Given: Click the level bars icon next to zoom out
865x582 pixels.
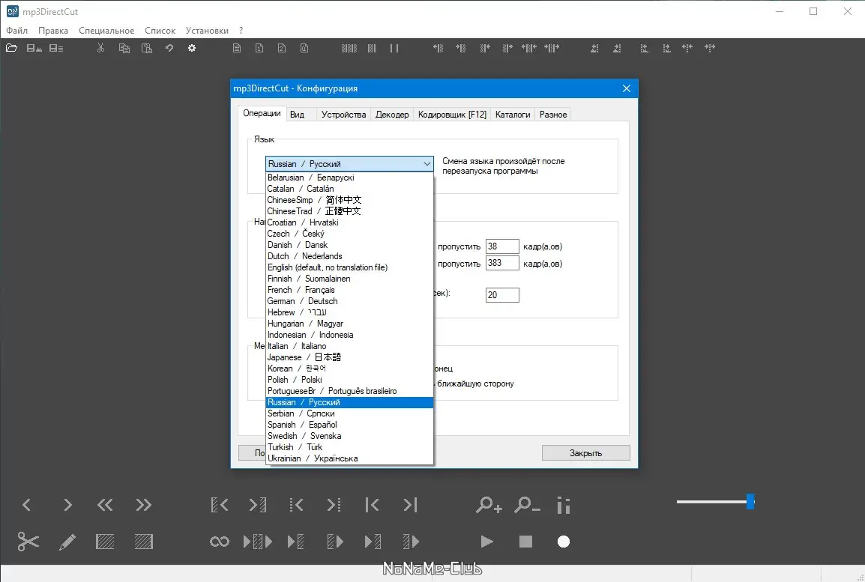Looking at the screenshot, I should (563, 505).
